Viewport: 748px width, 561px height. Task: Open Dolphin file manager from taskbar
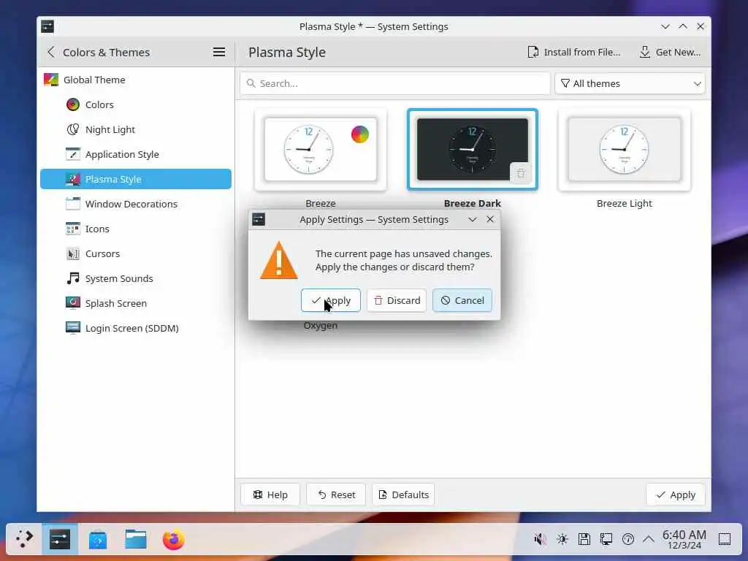[x=136, y=539]
